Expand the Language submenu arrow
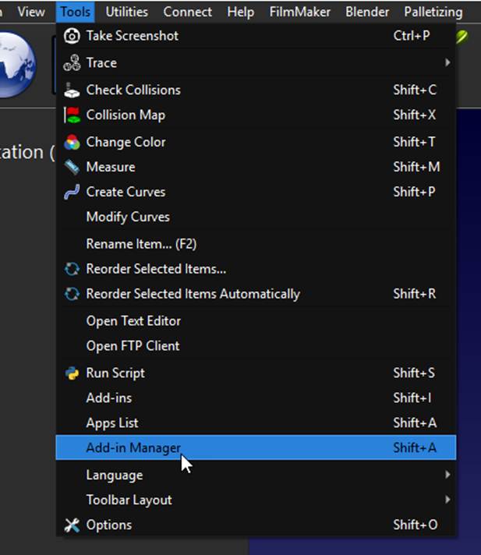Screen dimensions: 481x555 [x=447, y=475]
